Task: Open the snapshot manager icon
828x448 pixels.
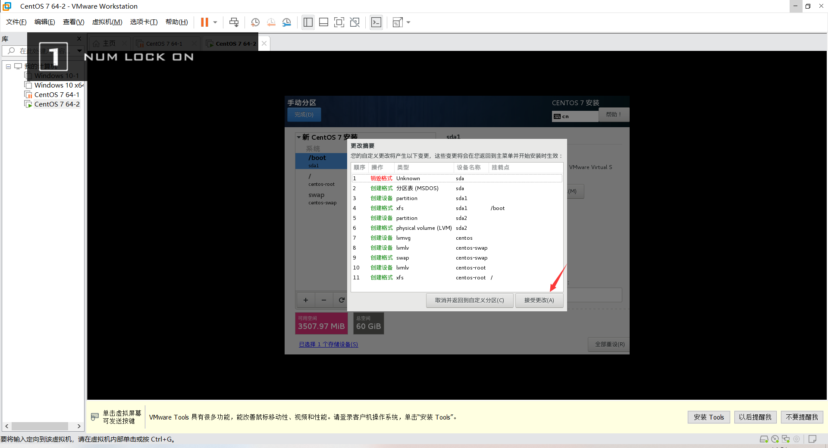Action: tap(287, 22)
